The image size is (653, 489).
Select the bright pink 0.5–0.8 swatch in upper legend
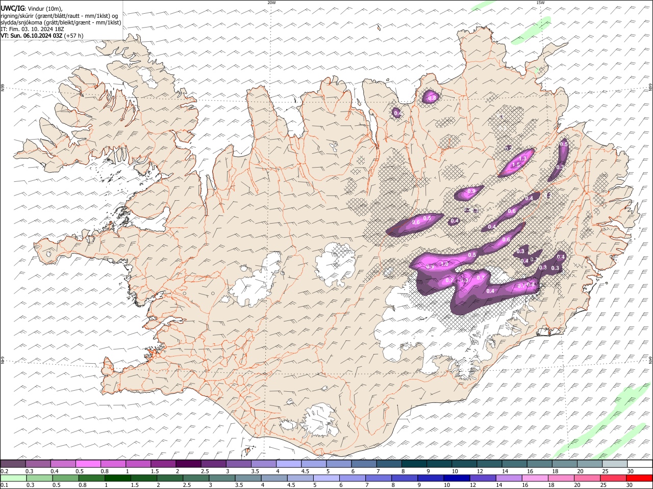[x=88, y=464]
